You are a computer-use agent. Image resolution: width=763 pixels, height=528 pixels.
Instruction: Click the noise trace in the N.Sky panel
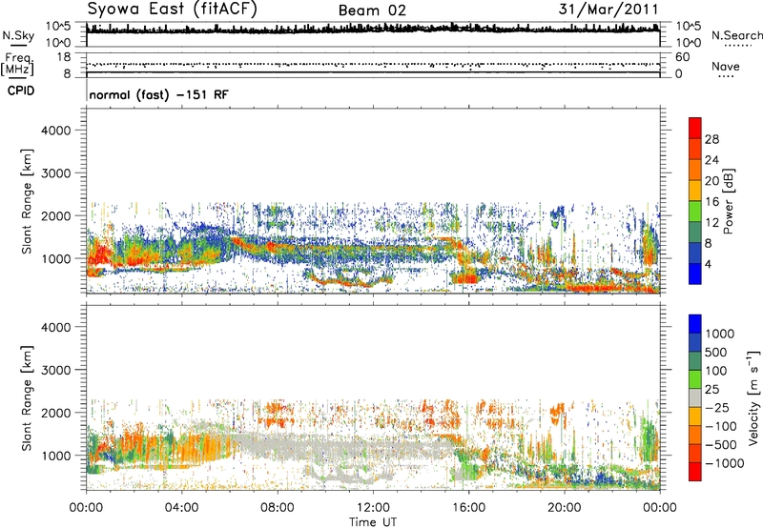click(373, 30)
